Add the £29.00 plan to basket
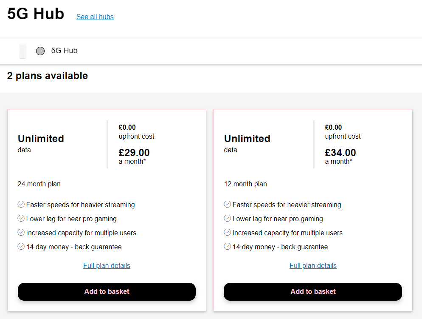Image resolution: width=422 pixels, height=319 pixels. pyautogui.click(x=107, y=291)
